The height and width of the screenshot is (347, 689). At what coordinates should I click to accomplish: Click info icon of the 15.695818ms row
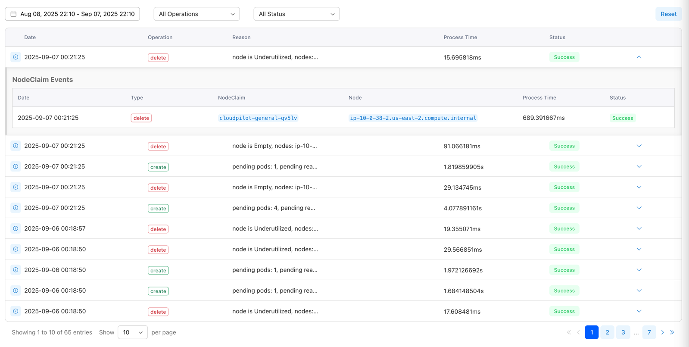(16, 57)
